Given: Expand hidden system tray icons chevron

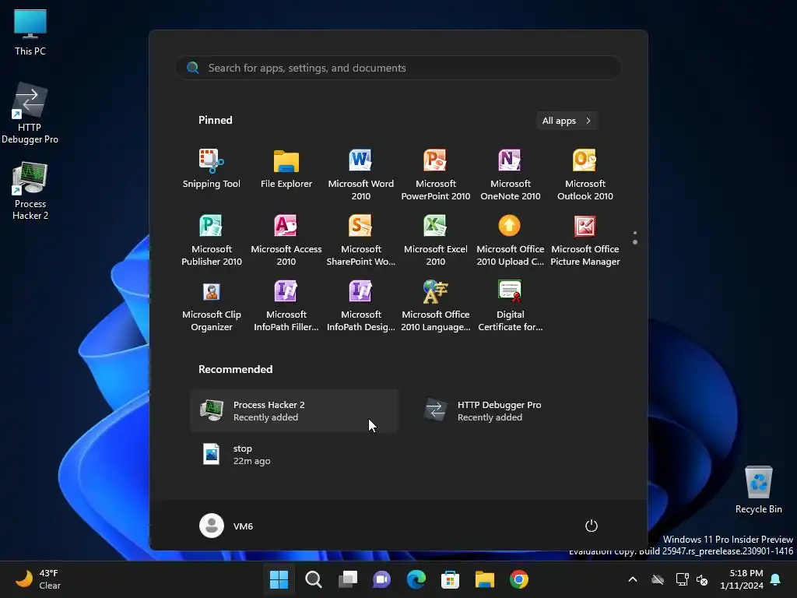Looking at the screenshot, I should (x=633, y=579).
